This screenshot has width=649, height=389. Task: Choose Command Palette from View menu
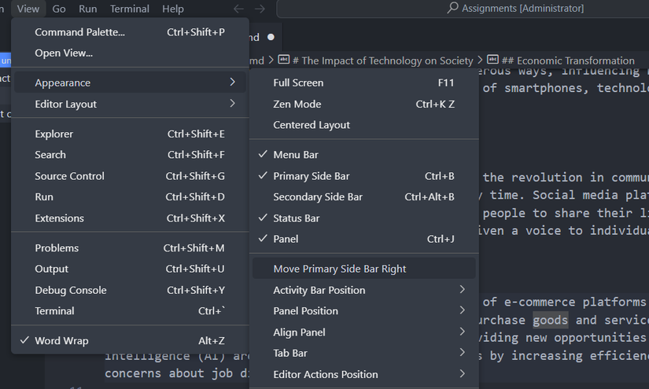(79, 32)
